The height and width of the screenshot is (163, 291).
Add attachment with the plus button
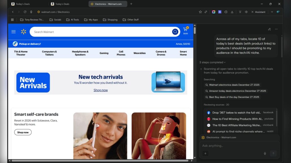click(205, 153)
